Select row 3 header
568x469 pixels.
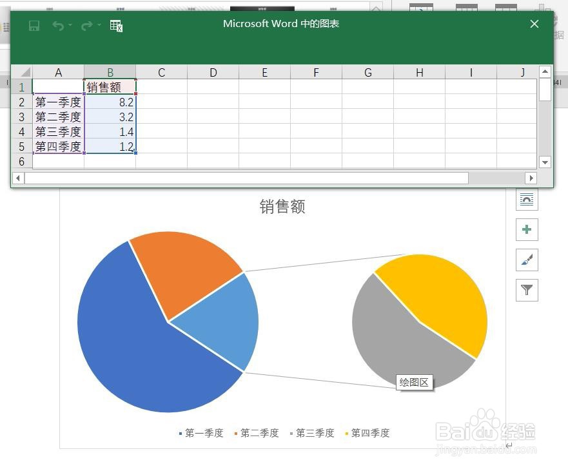[x=21, y=117]
